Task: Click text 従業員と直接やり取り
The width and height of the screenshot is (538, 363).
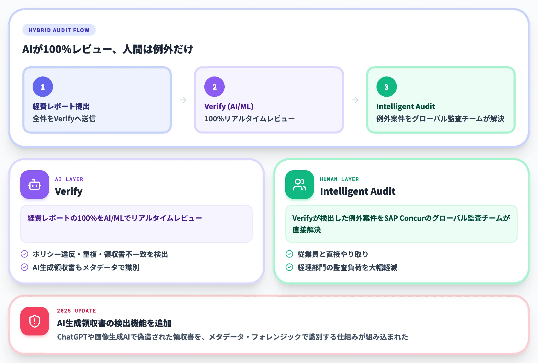Action: pos(333,254)
